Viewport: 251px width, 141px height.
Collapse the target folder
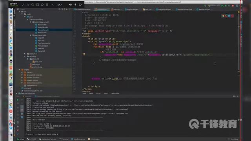click(x=19, y=70)
